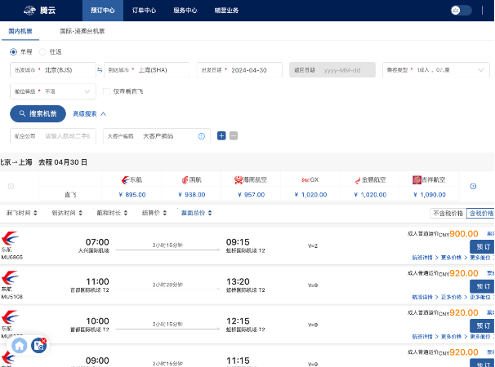This screenshot has width=495, height=367.
Task: Click the gray minus remove-row icon
Action: coord(234,135)
